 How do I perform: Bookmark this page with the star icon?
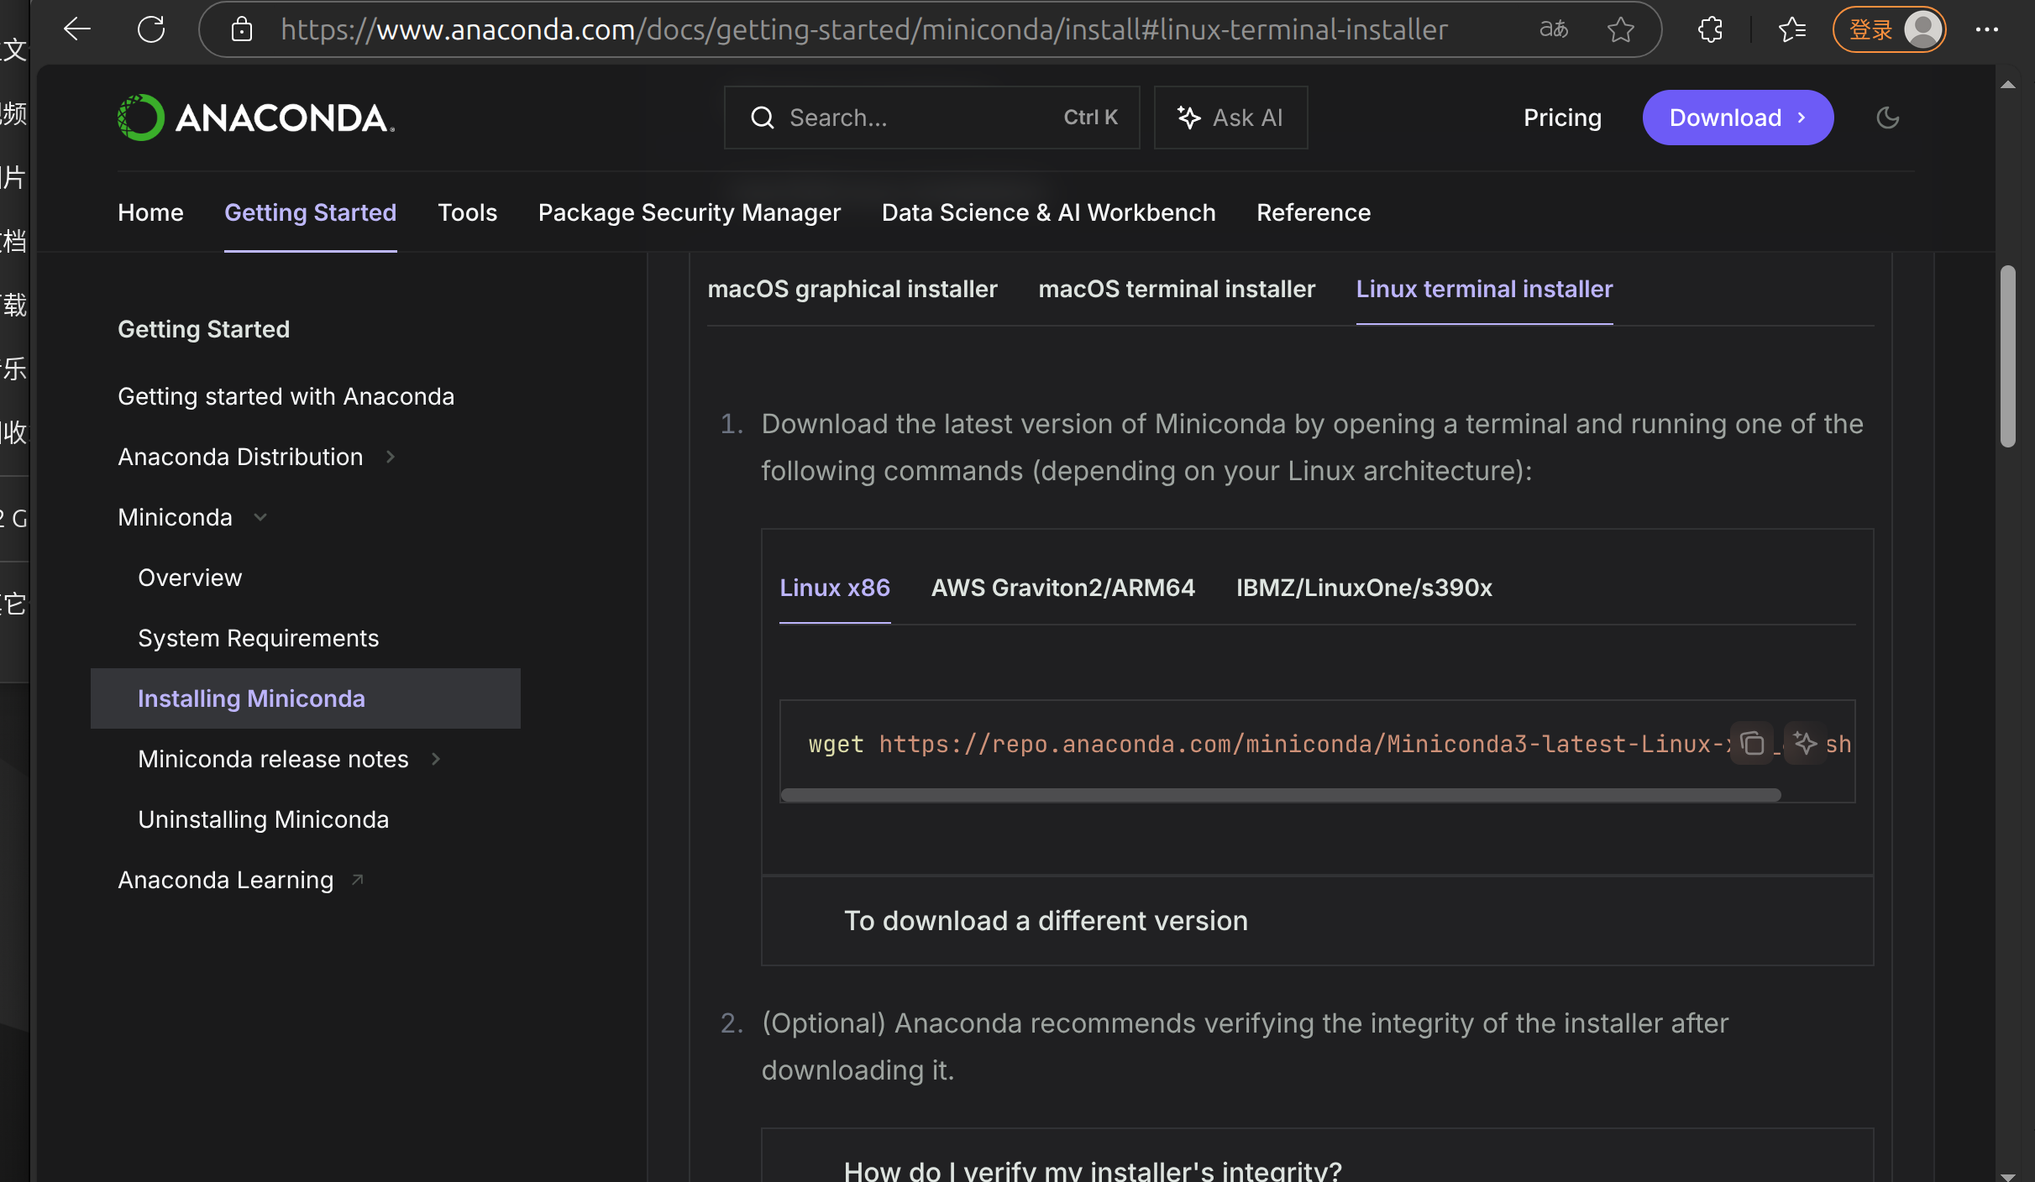(1620, 29)
